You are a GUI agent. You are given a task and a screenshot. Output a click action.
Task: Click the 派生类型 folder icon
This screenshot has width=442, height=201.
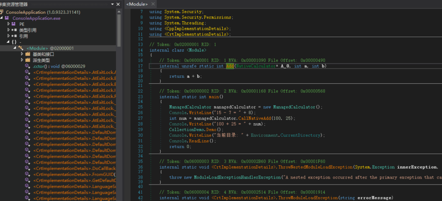pos(28,60)
